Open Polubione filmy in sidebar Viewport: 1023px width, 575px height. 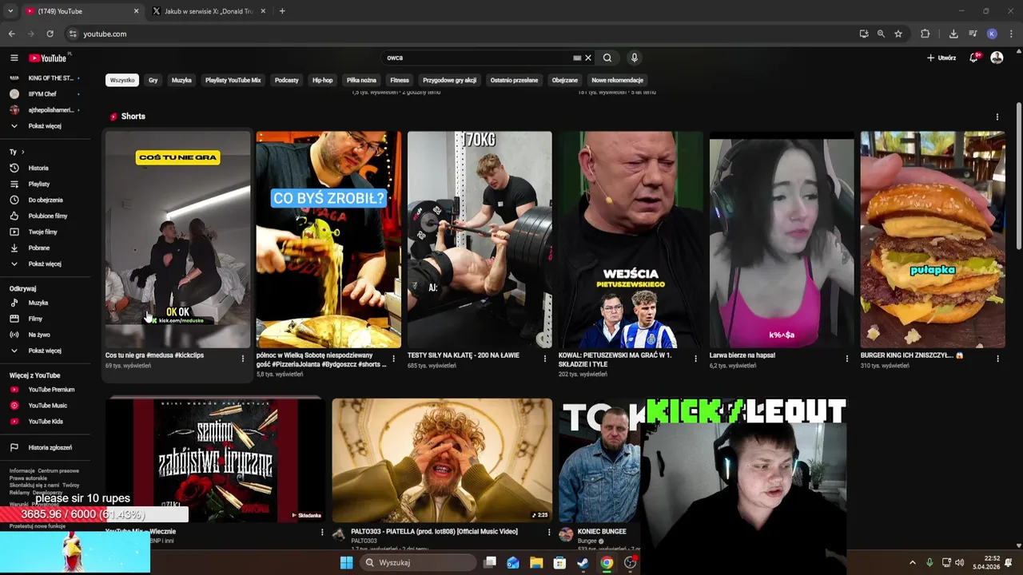coord(48,216)
